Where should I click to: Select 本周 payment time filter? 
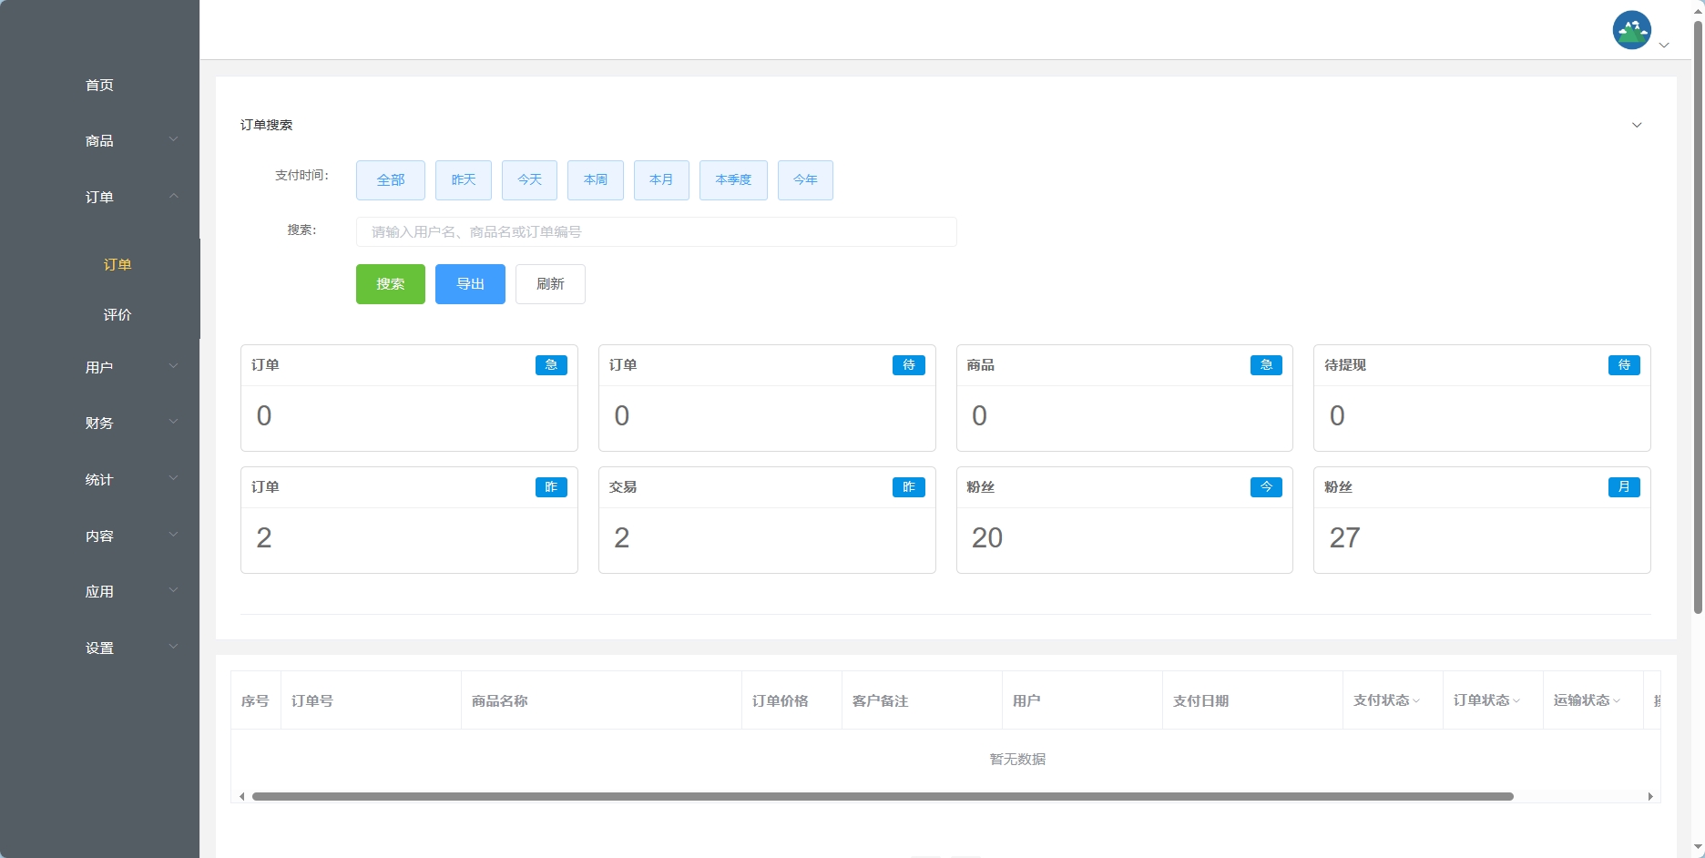pos(596,180)
